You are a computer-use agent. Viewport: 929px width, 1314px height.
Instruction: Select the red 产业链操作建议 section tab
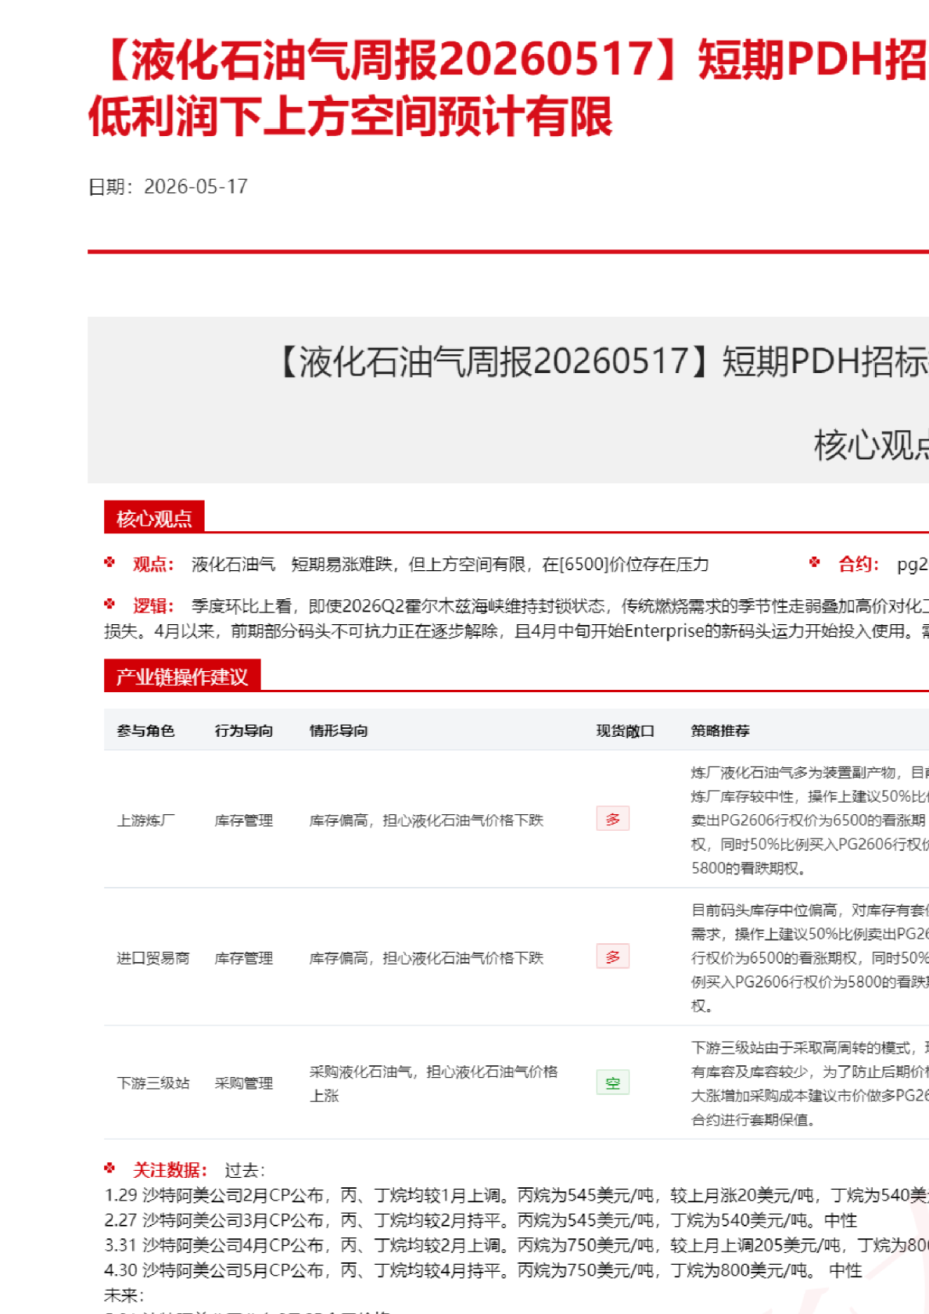[x=182, y=676]
